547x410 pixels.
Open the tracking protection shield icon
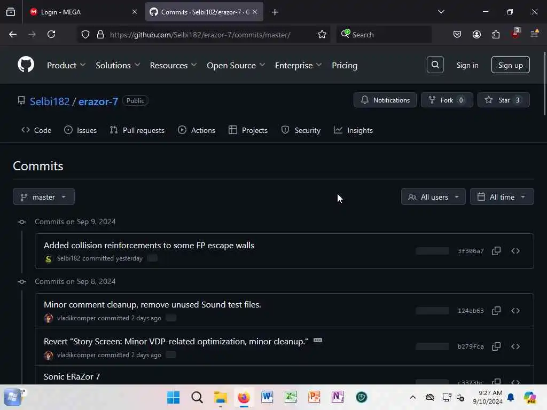coord(85,34)
